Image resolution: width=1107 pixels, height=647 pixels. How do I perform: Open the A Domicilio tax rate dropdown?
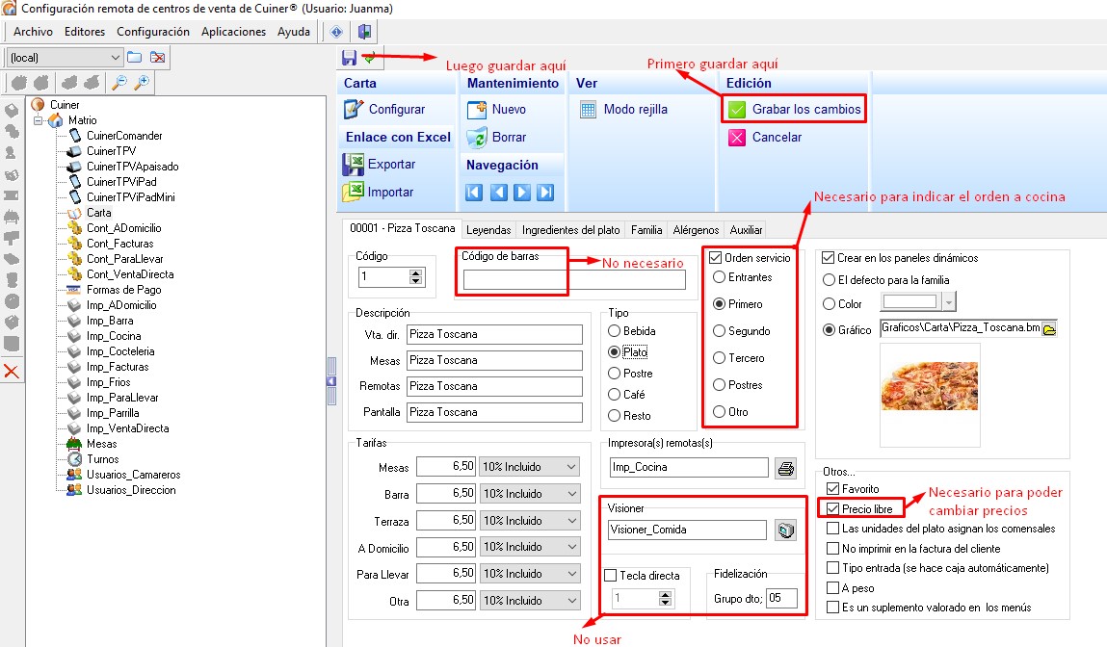click(572, 547)
